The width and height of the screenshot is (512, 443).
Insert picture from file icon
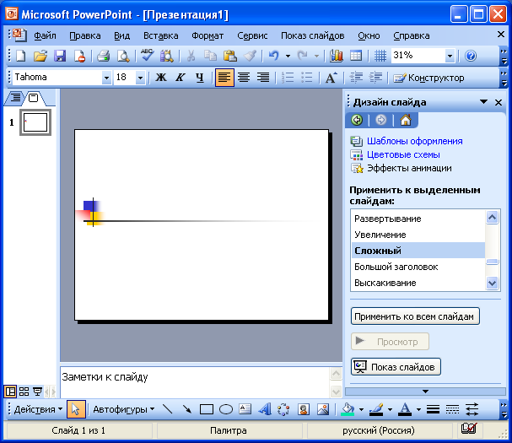pyautogui.click(x=323, y=409)
